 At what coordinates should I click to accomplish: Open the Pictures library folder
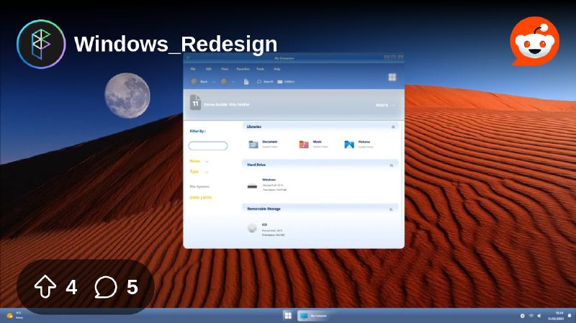pos(359,145)
